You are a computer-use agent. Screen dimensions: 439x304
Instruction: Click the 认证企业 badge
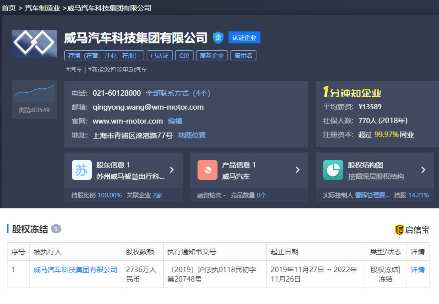coord(244,37)
